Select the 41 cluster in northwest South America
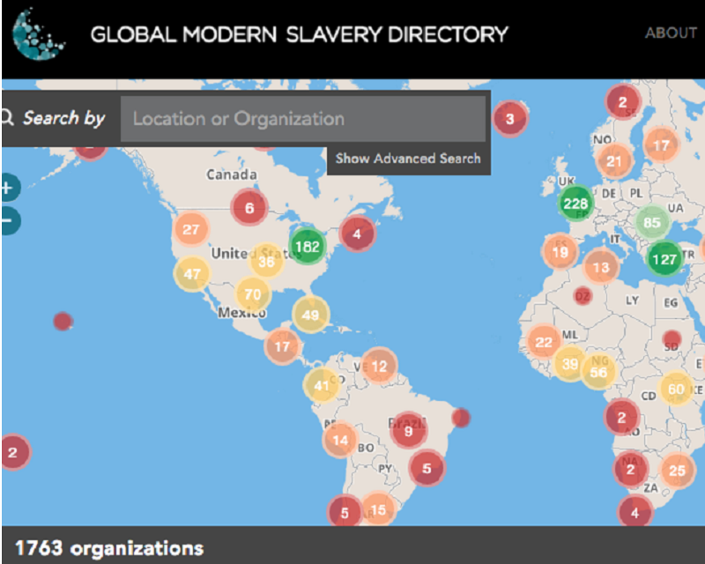 click(321, 385)
